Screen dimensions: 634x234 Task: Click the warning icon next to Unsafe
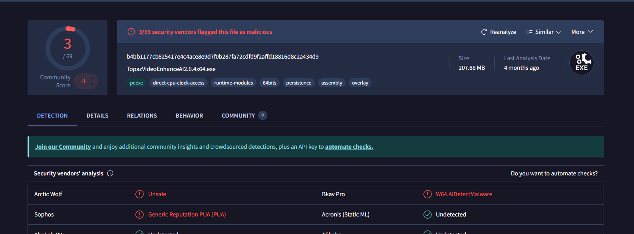[x=139, y=194]
